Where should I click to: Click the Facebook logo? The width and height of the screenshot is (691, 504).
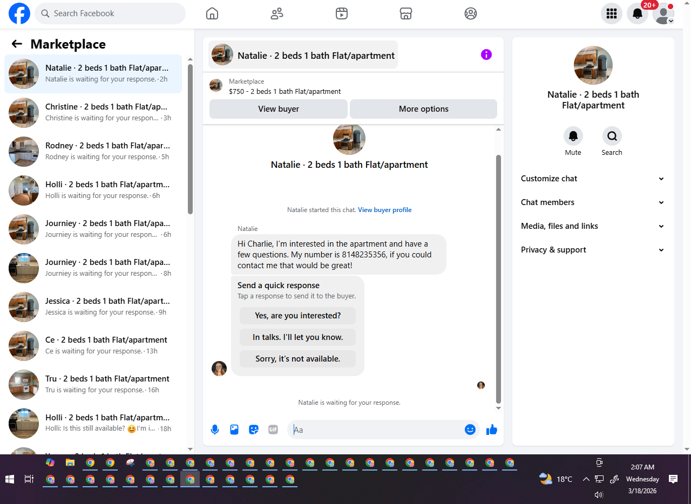point(19,13)
